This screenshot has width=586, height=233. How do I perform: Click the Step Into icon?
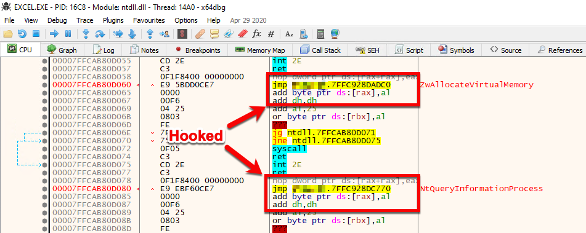pos(86,34)
